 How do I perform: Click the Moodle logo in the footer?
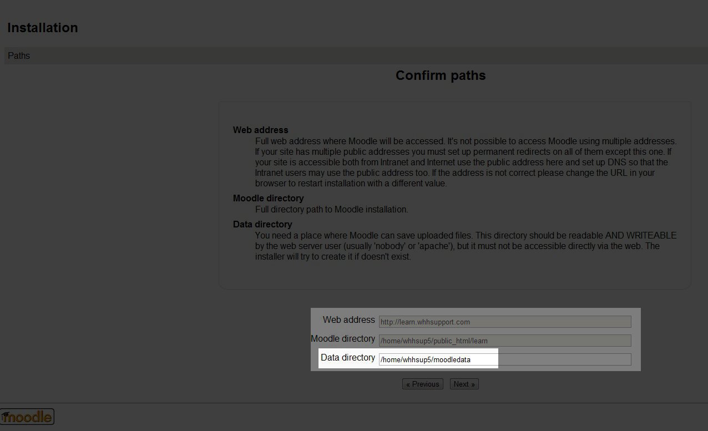(x=27, y=416)
